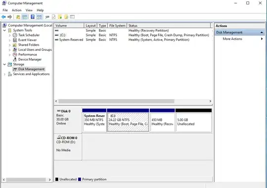Open the File menu

[5, 10]
